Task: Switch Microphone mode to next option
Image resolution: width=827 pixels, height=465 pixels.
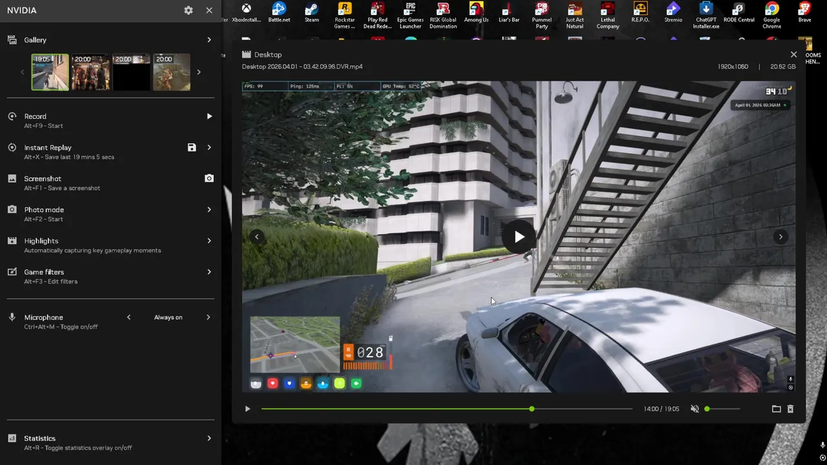Action: (x=208, y=317)
